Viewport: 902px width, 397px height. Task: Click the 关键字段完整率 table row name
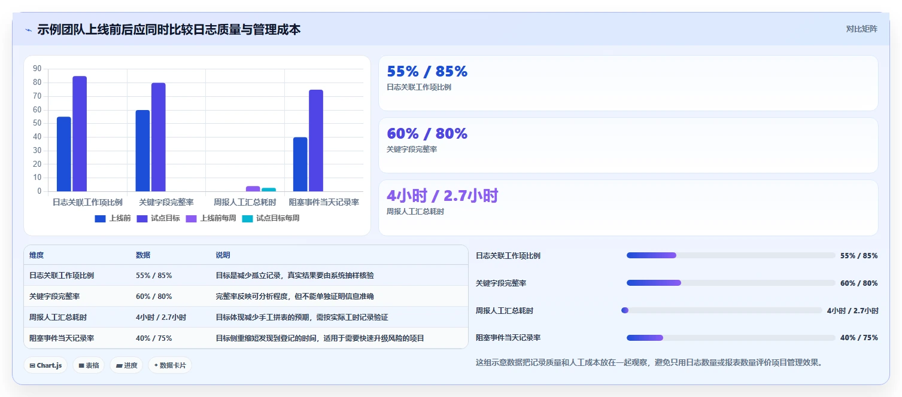click(x=54, y=297)
